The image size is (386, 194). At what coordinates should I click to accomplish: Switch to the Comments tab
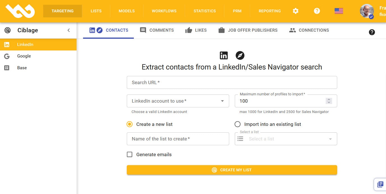point(157,30)
